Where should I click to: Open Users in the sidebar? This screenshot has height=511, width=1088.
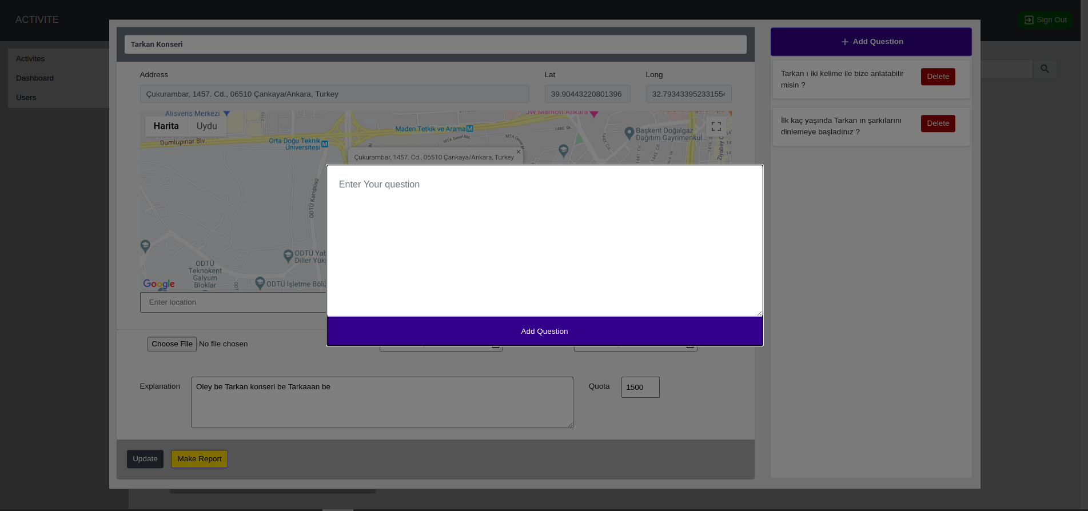point(26,98)
